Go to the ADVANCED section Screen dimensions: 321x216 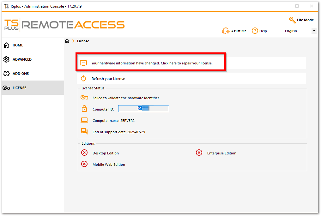[22, 59]
